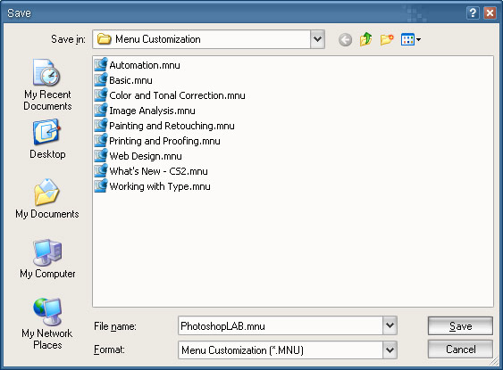Expand the Format dropdown arrow
This screenshot has height=370, width=503.
pos(390,349)
